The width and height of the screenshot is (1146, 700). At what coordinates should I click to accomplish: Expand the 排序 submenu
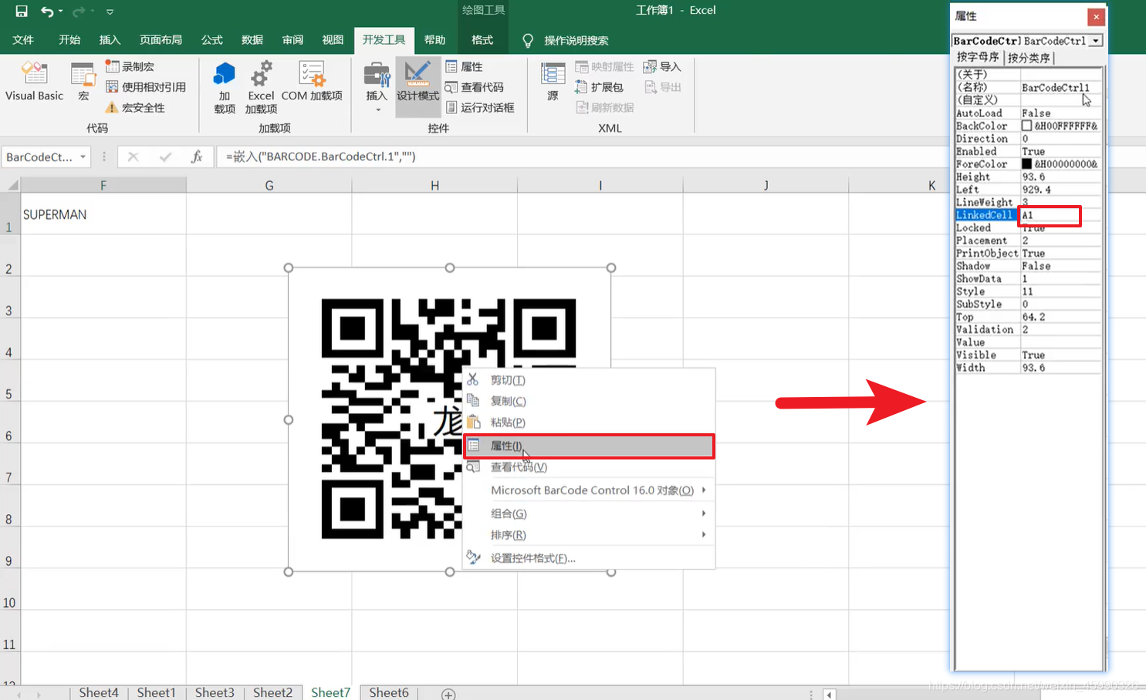point(589,535)
